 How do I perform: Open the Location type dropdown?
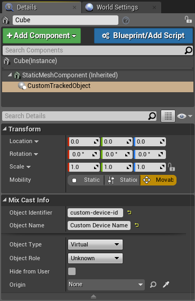pyautogui.click(x=36, y=141)
